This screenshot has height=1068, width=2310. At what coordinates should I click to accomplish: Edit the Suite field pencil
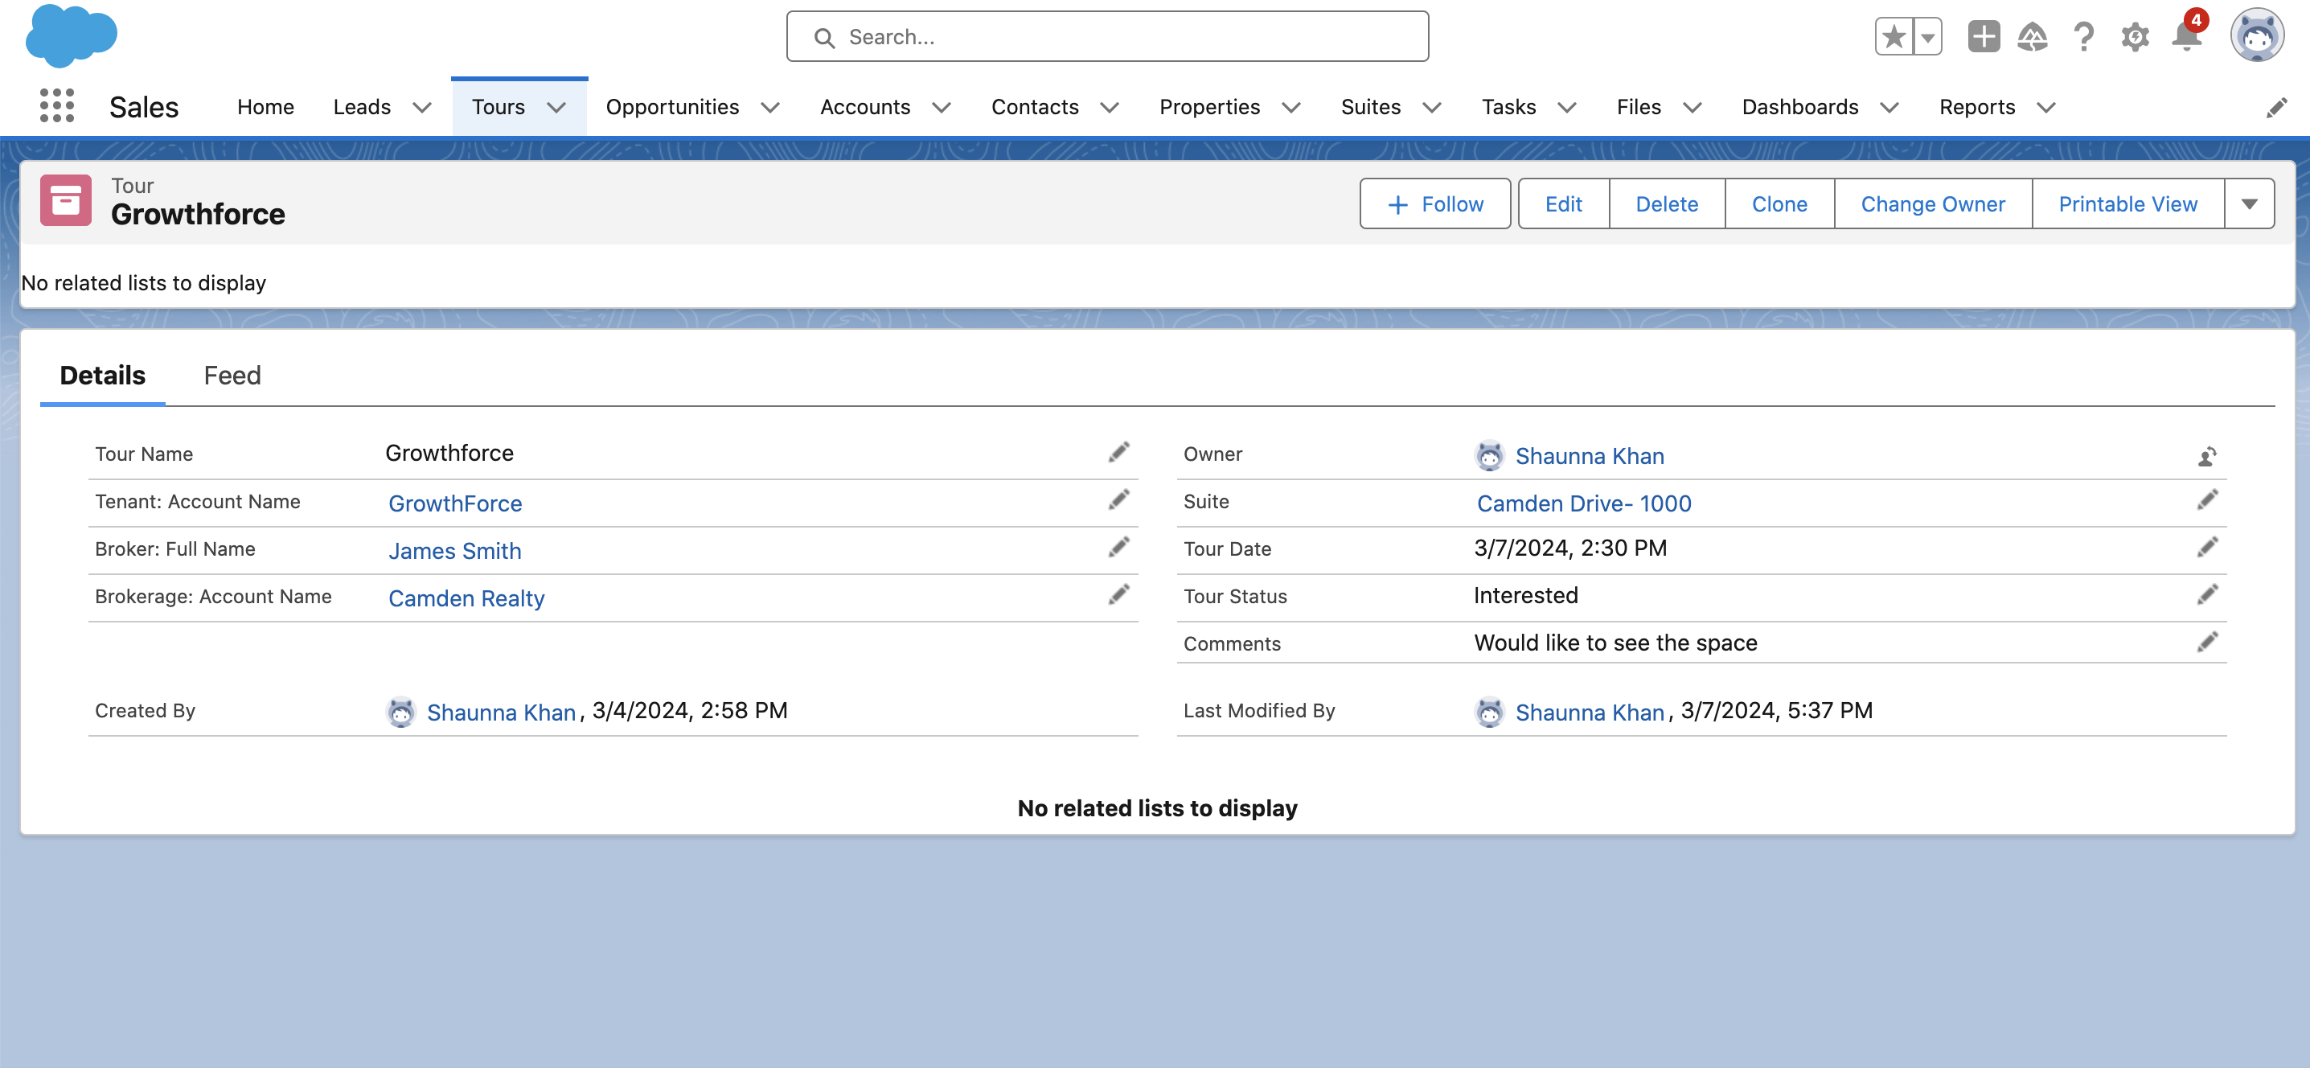click(x=2207, y=499)
